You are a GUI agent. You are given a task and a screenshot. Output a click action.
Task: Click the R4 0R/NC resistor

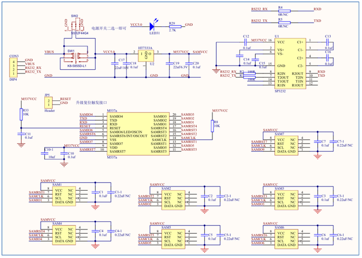(x=281, y=10)
